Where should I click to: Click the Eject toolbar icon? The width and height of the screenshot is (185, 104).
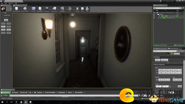point(87,9)
